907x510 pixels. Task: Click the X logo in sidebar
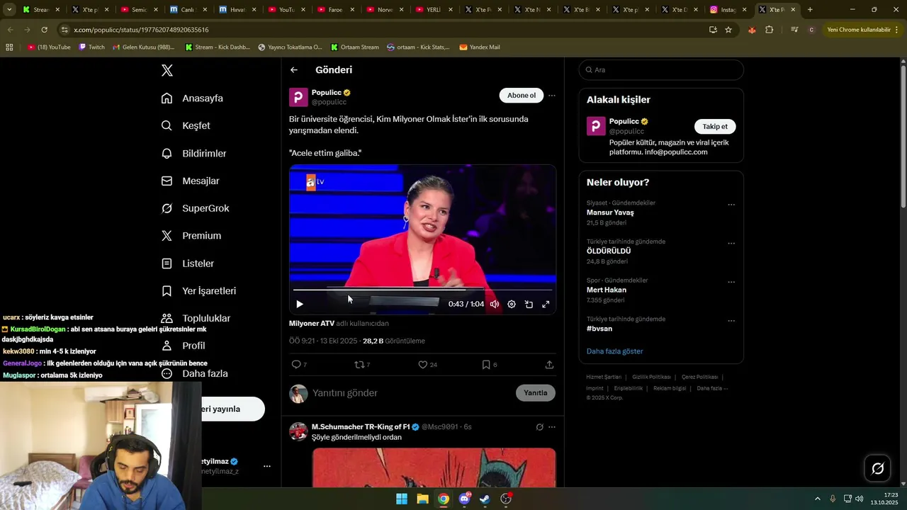[x=167, y=70]
